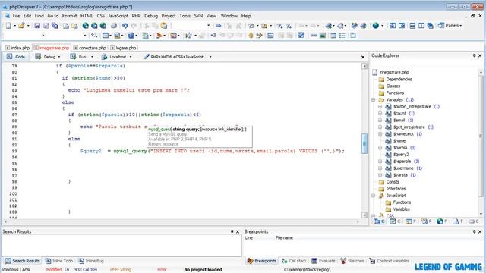This screenshot has height=273, width=486.
Task: Click the vertical scrollbar thumb of code editor
Action: [364, 143]
